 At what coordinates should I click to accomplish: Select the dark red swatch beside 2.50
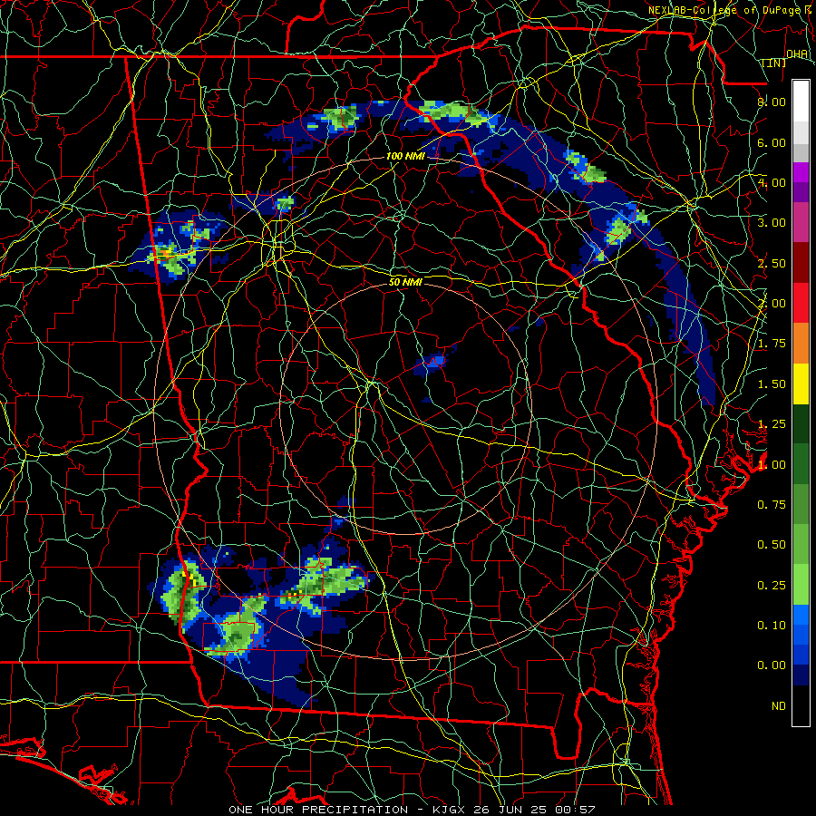click(801, 263)
